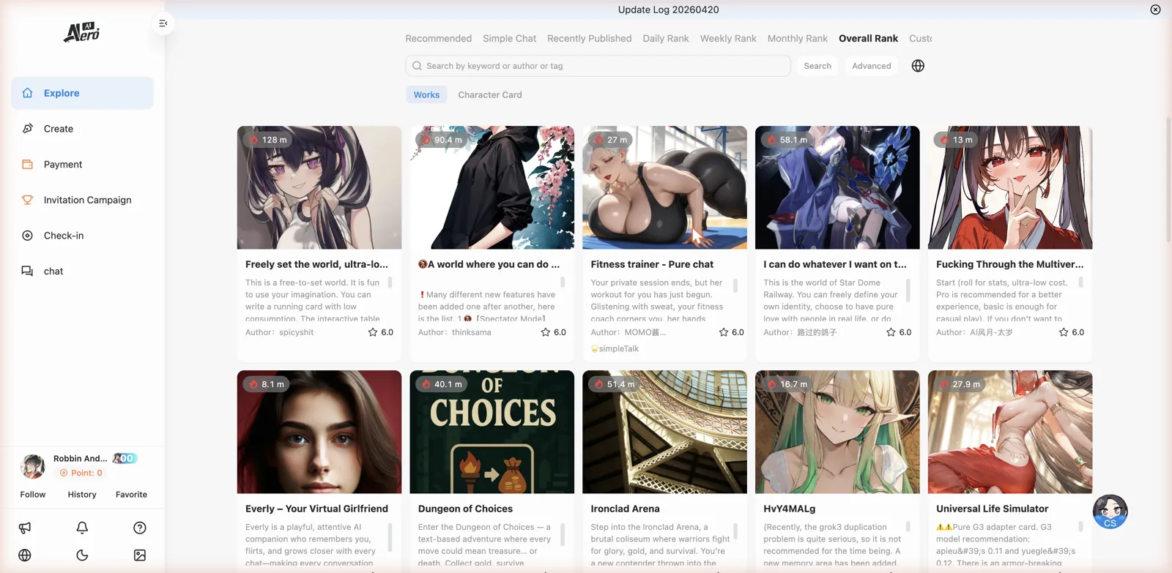
Task: Click the Fitness trainer description scrollbar
Action: point(735,285)
